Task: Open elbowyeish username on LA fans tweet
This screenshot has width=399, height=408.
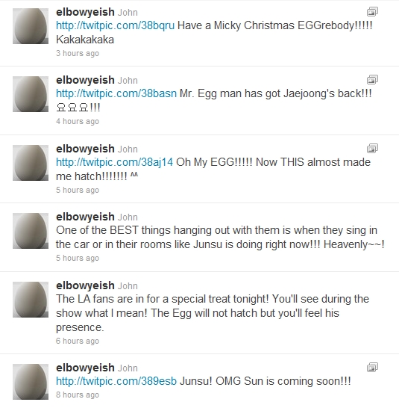Action: click(x=85, y=285)
